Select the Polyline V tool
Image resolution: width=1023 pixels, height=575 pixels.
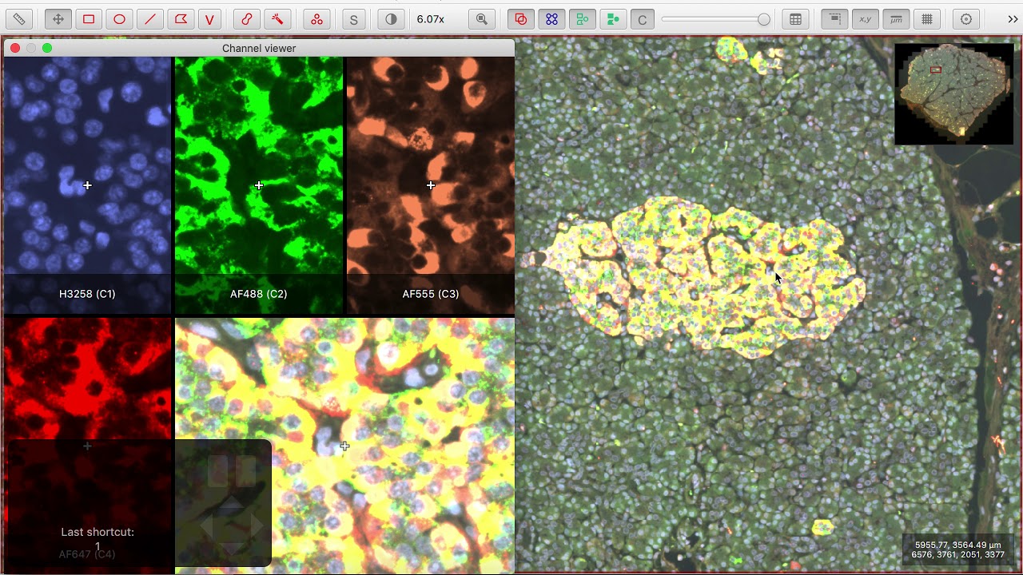click(x=210, y=19)
